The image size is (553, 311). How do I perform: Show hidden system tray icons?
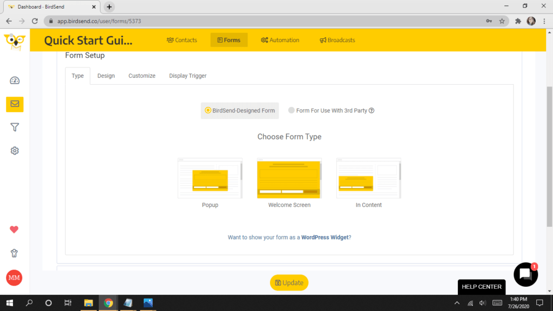pos(457,303)
